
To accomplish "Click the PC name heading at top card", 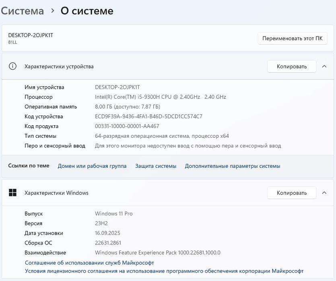I will point(31,35).
